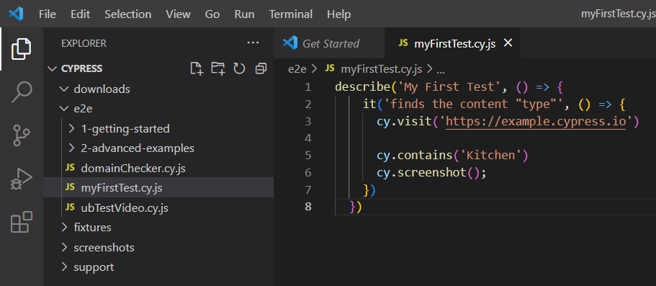Open the Explorer more actions ellipsis
Viewport: 656px width, 286px height.
[x=253, y=43]
